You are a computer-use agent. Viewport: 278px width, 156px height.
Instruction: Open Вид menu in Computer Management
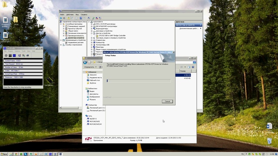click(77, 14)
